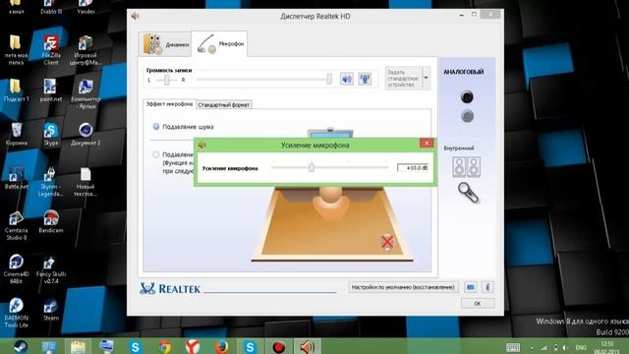Click the internal microphone device icon

[468, 193]
